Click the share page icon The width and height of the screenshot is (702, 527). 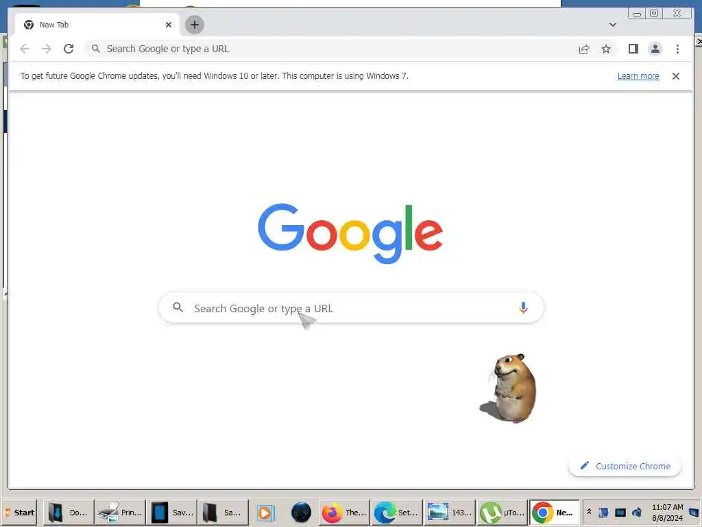tap(584, 49)
